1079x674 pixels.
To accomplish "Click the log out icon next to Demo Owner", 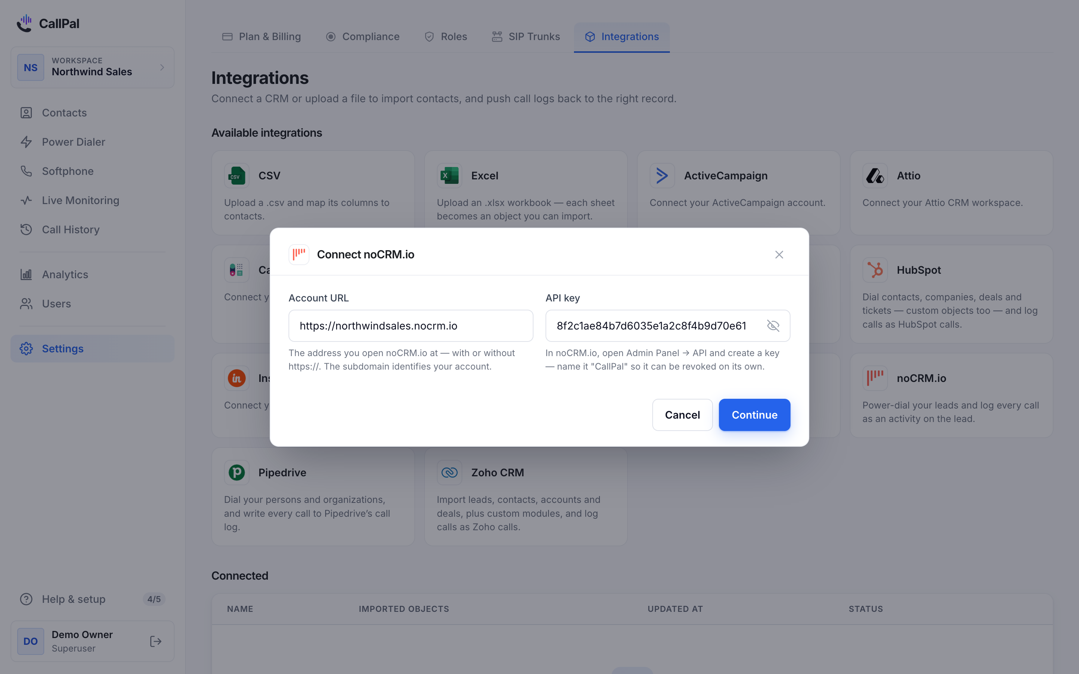I will [x=155, y=641].
